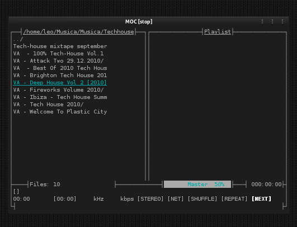
Task: Select Tech-house mixtape september entry
Action: (x=60, y=46)
